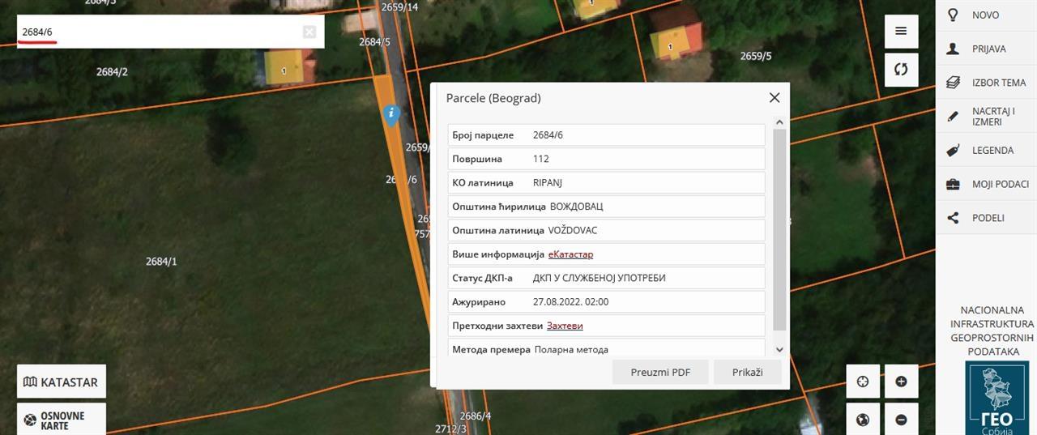This screenshot has width=1037, height=435.
Task: Open MOJI PODACI item
Action: (x=986, y=184)
